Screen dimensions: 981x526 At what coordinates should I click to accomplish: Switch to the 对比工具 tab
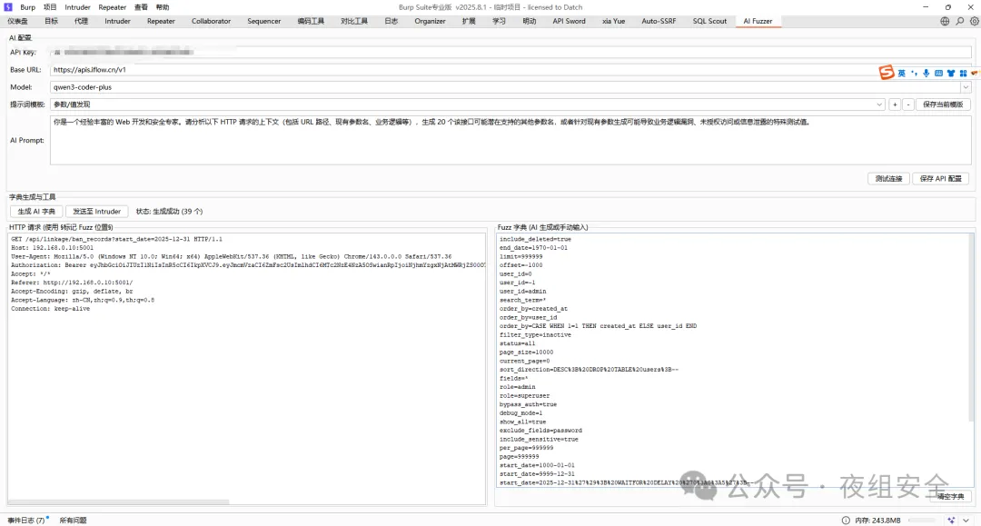tap(354, 21)
